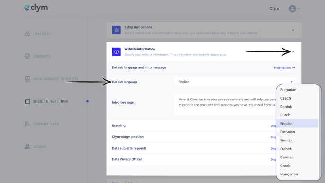Click the Website Settings window icon
This screenshot has width=325, height=183.
[x=27, y=101]
